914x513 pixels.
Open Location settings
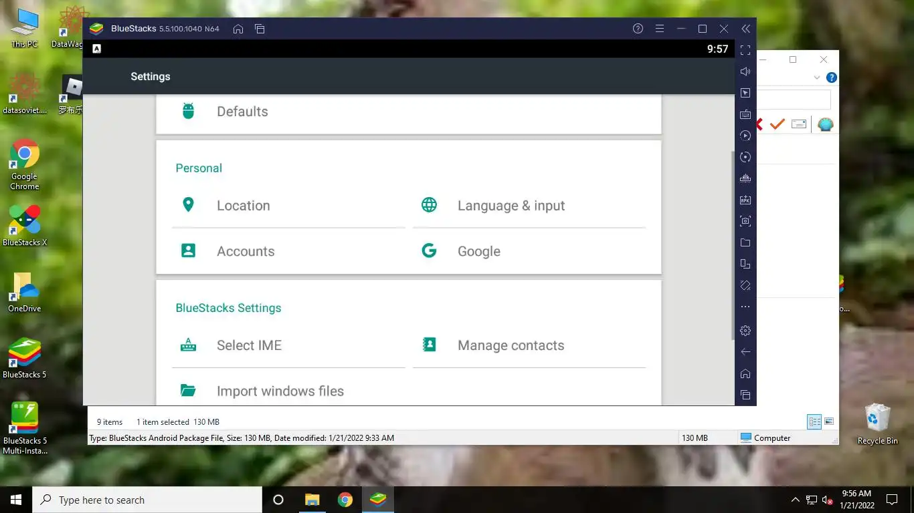288,206
